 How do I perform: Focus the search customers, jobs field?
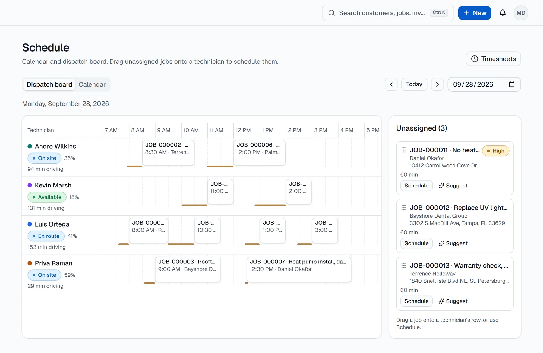[388, 13]
